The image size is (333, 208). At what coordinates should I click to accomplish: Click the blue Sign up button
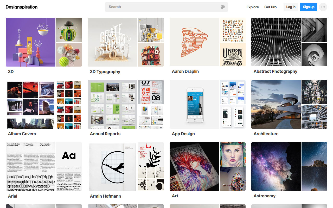click(x=309, y=7)
